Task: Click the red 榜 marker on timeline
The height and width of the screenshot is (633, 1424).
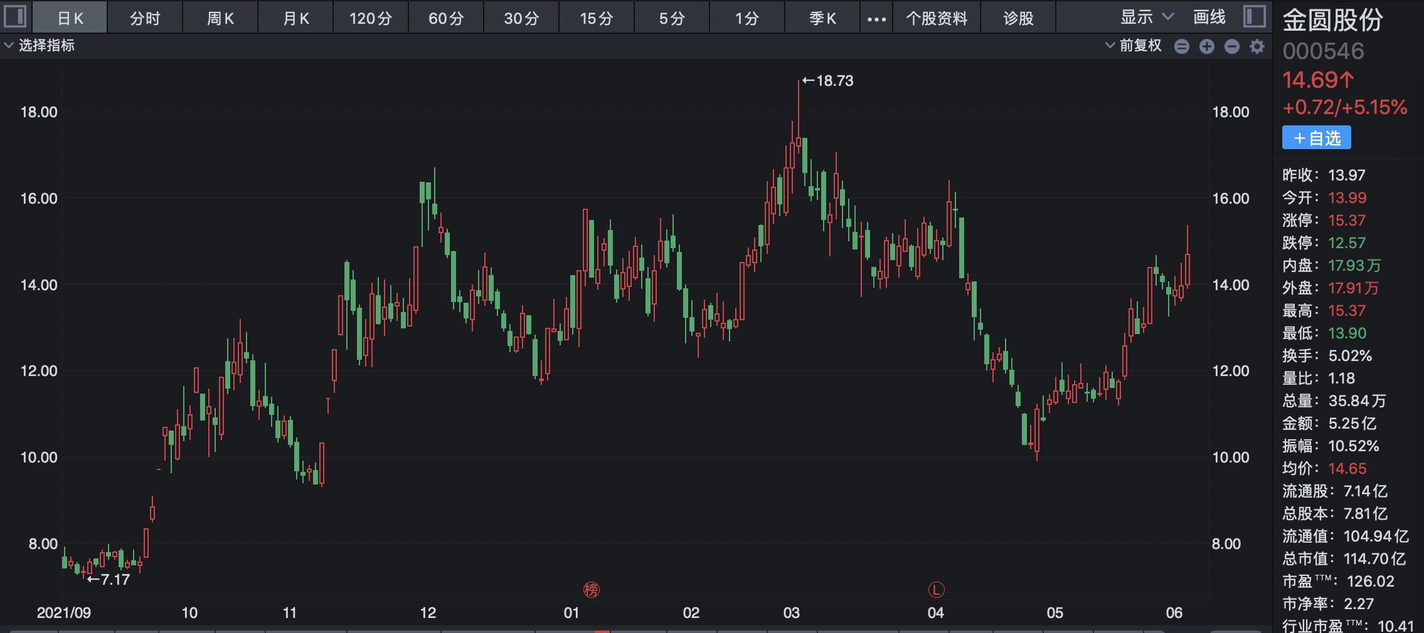Action: pos(592,590)
